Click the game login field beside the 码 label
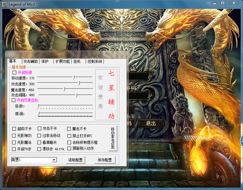 pos(139,96)
